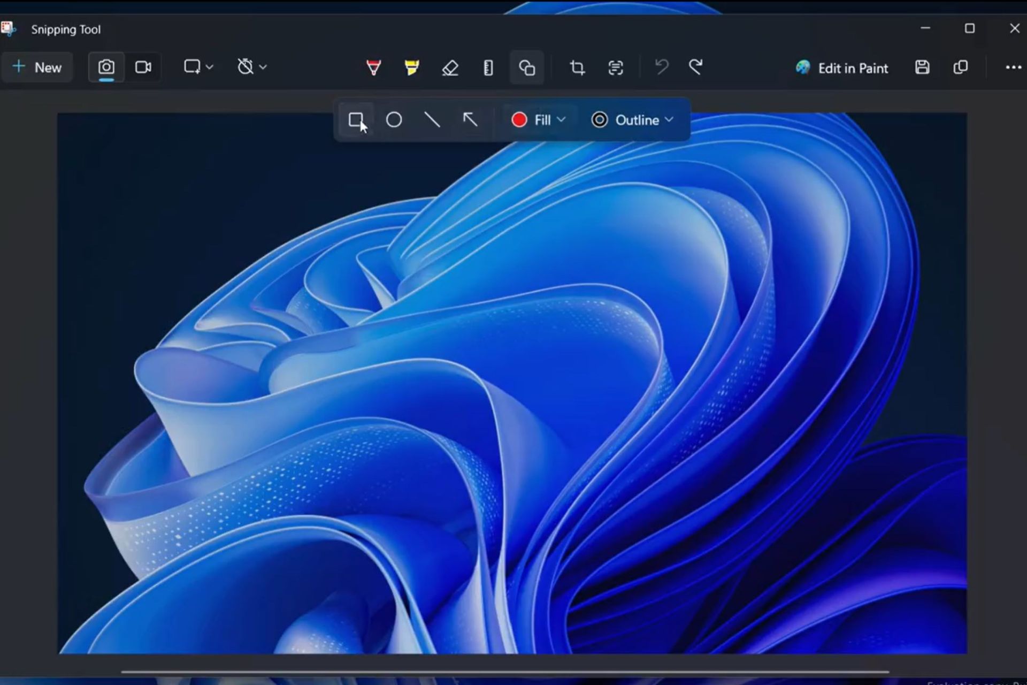
Task: Toggle the Shapes tool
Action: pos(527,67)
